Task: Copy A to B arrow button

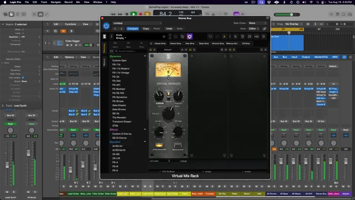Action: 230,37
